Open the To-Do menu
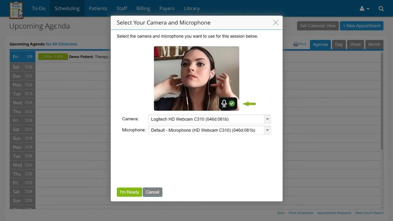The width and height of the screenshot is (393, 221). [39, 8]
